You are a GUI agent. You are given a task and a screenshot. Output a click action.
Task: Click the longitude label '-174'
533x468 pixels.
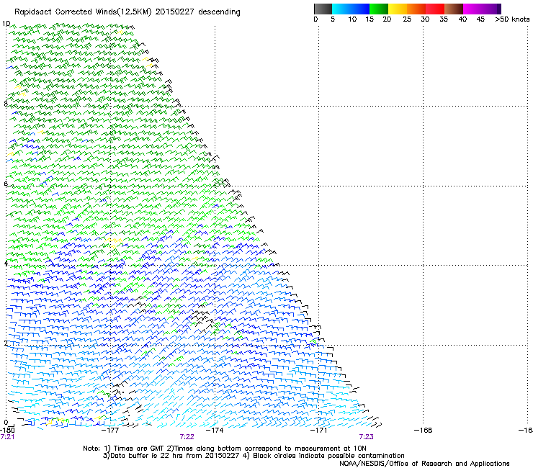tap(215, 431)
